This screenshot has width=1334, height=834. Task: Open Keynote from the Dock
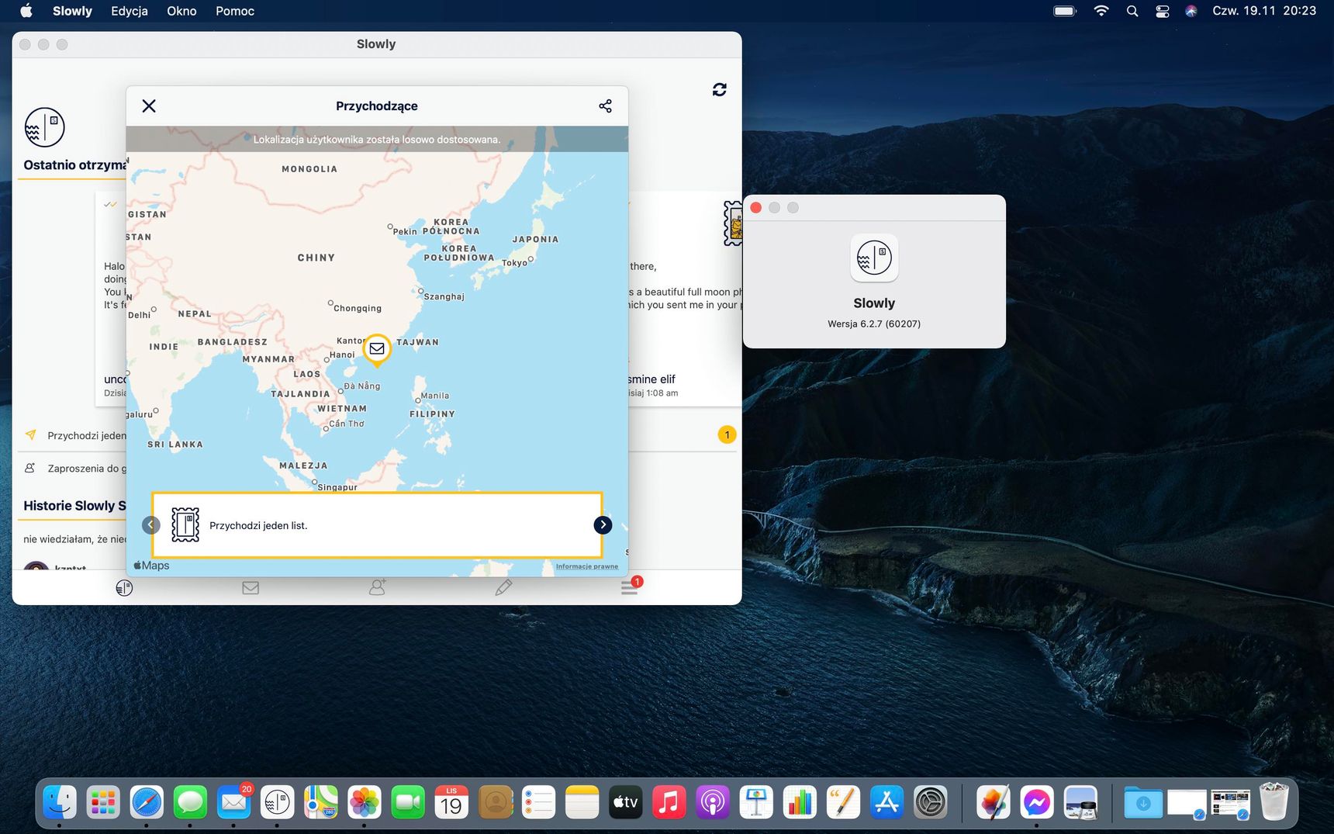755,802
